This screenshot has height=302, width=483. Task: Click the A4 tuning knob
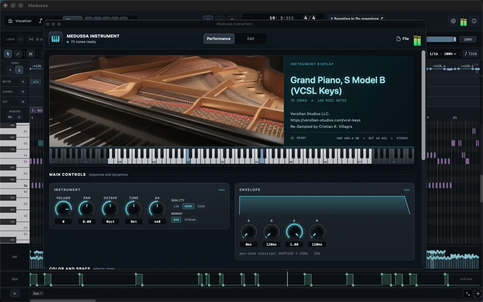click(x=157, y=209)
